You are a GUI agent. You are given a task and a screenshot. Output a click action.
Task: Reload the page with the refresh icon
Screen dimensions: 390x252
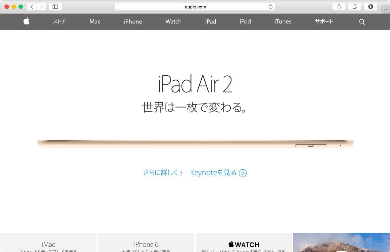pyautogui.click(x=270, y=7)
